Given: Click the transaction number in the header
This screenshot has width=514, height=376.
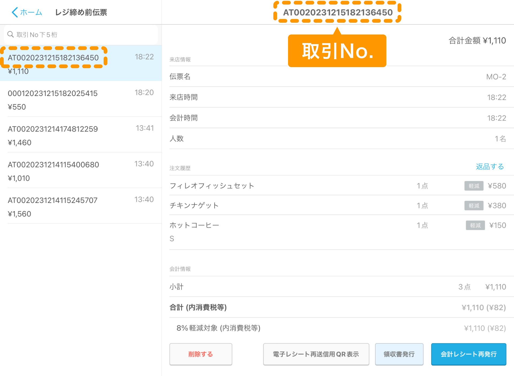Looking at the screenshot, I should coord(338,12).
